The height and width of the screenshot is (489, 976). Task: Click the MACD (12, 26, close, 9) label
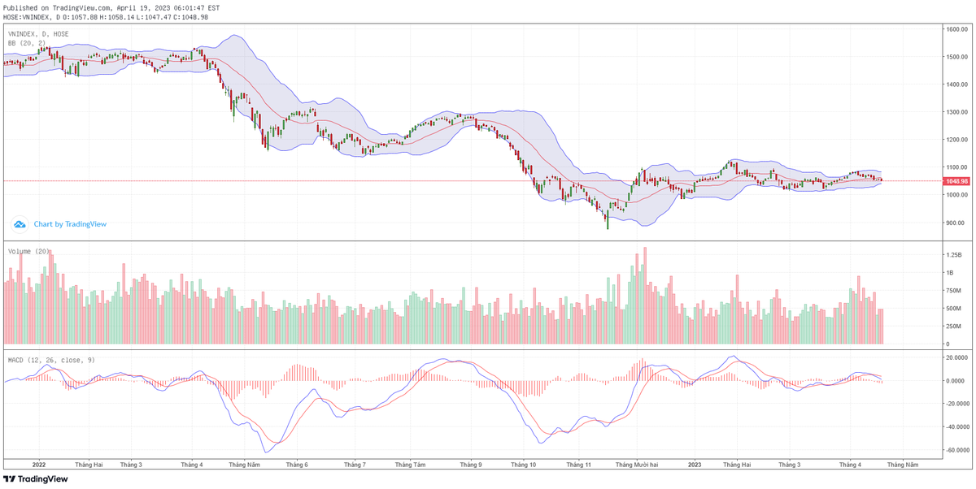pos(50,359)
